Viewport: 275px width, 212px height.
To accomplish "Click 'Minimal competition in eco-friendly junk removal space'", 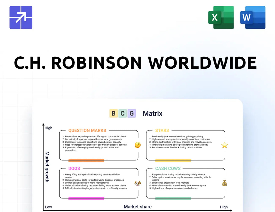I will point(179,185).
